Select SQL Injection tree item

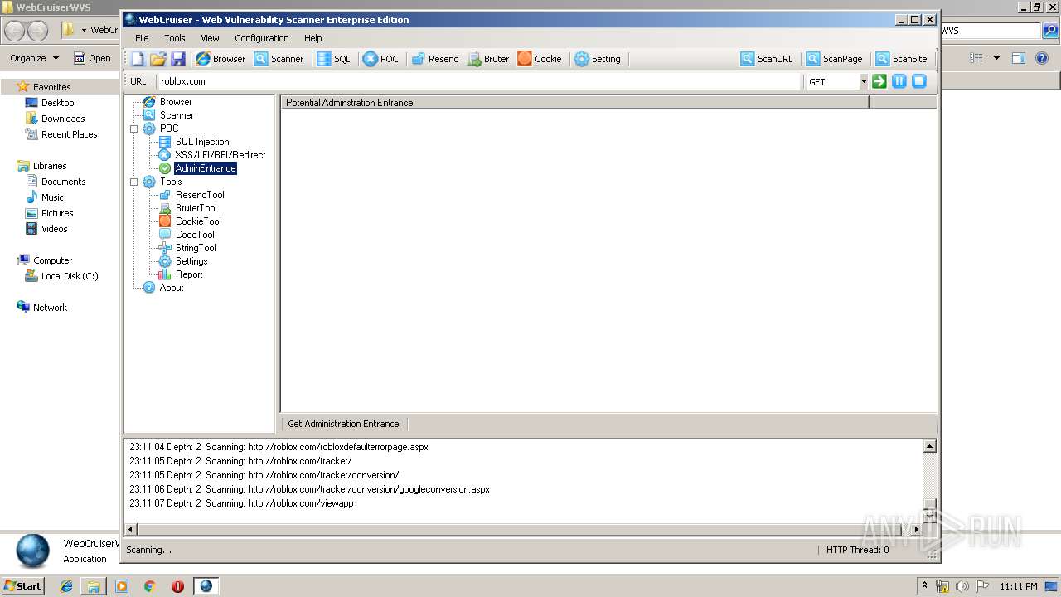(x=202, y=142)
